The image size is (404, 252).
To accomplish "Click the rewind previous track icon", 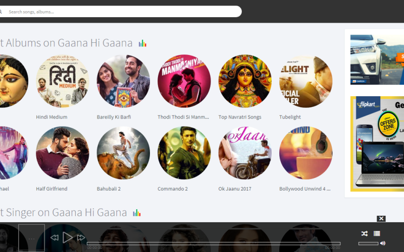I will [x=55, y=237].
